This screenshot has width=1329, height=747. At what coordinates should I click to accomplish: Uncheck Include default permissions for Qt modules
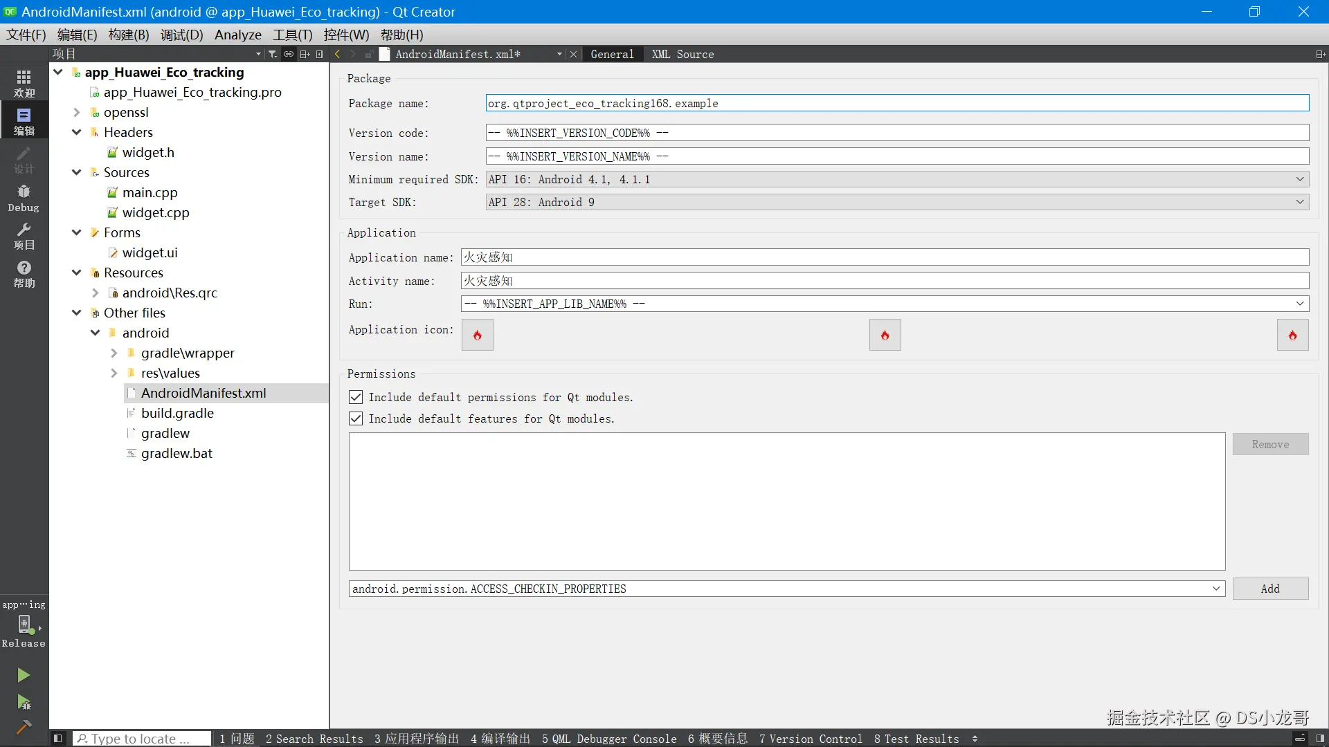pyautogui.click(x=356, y=397)
